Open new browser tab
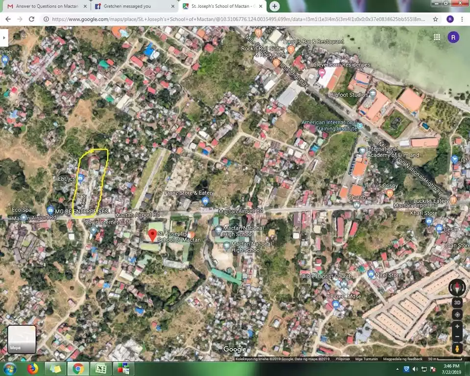Image resolution: width=470 pixels, height=376 pixels. [274, 6]
